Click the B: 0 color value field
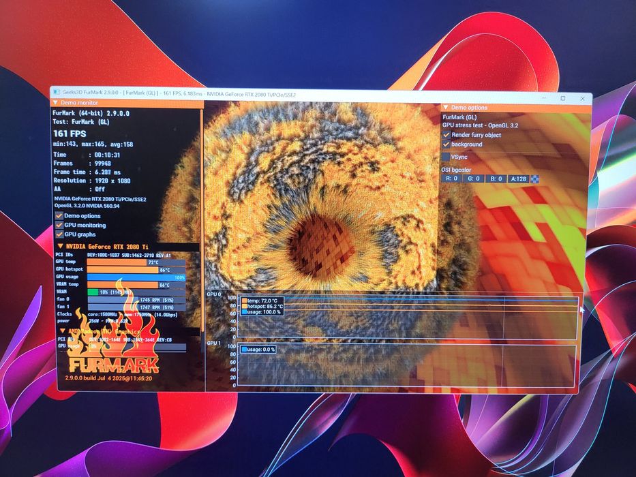This screenshot has height=477, width=636. 496,179
